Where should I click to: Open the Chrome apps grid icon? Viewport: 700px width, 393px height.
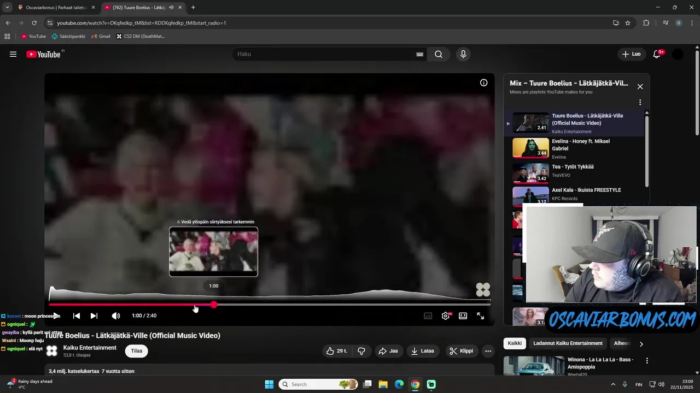(x=7, y=37)
